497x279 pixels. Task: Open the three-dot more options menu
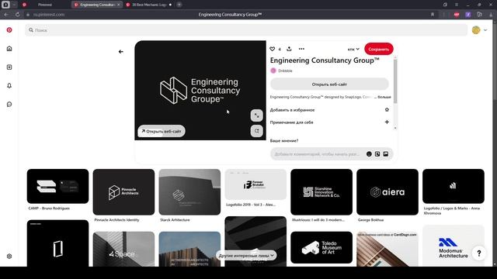pos(301,49)
